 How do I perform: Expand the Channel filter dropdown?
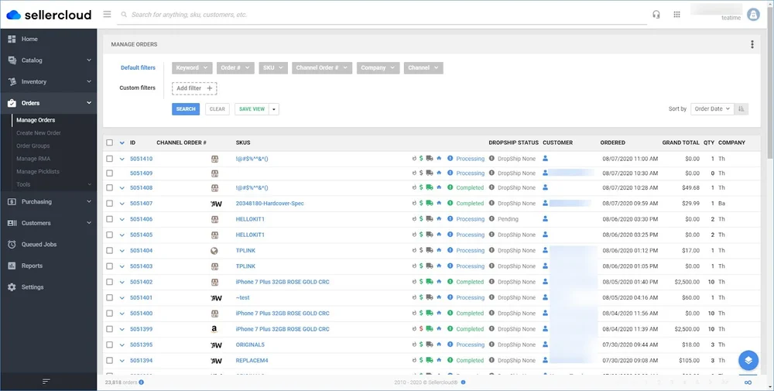pyautogui.click(x=423, y=68)
